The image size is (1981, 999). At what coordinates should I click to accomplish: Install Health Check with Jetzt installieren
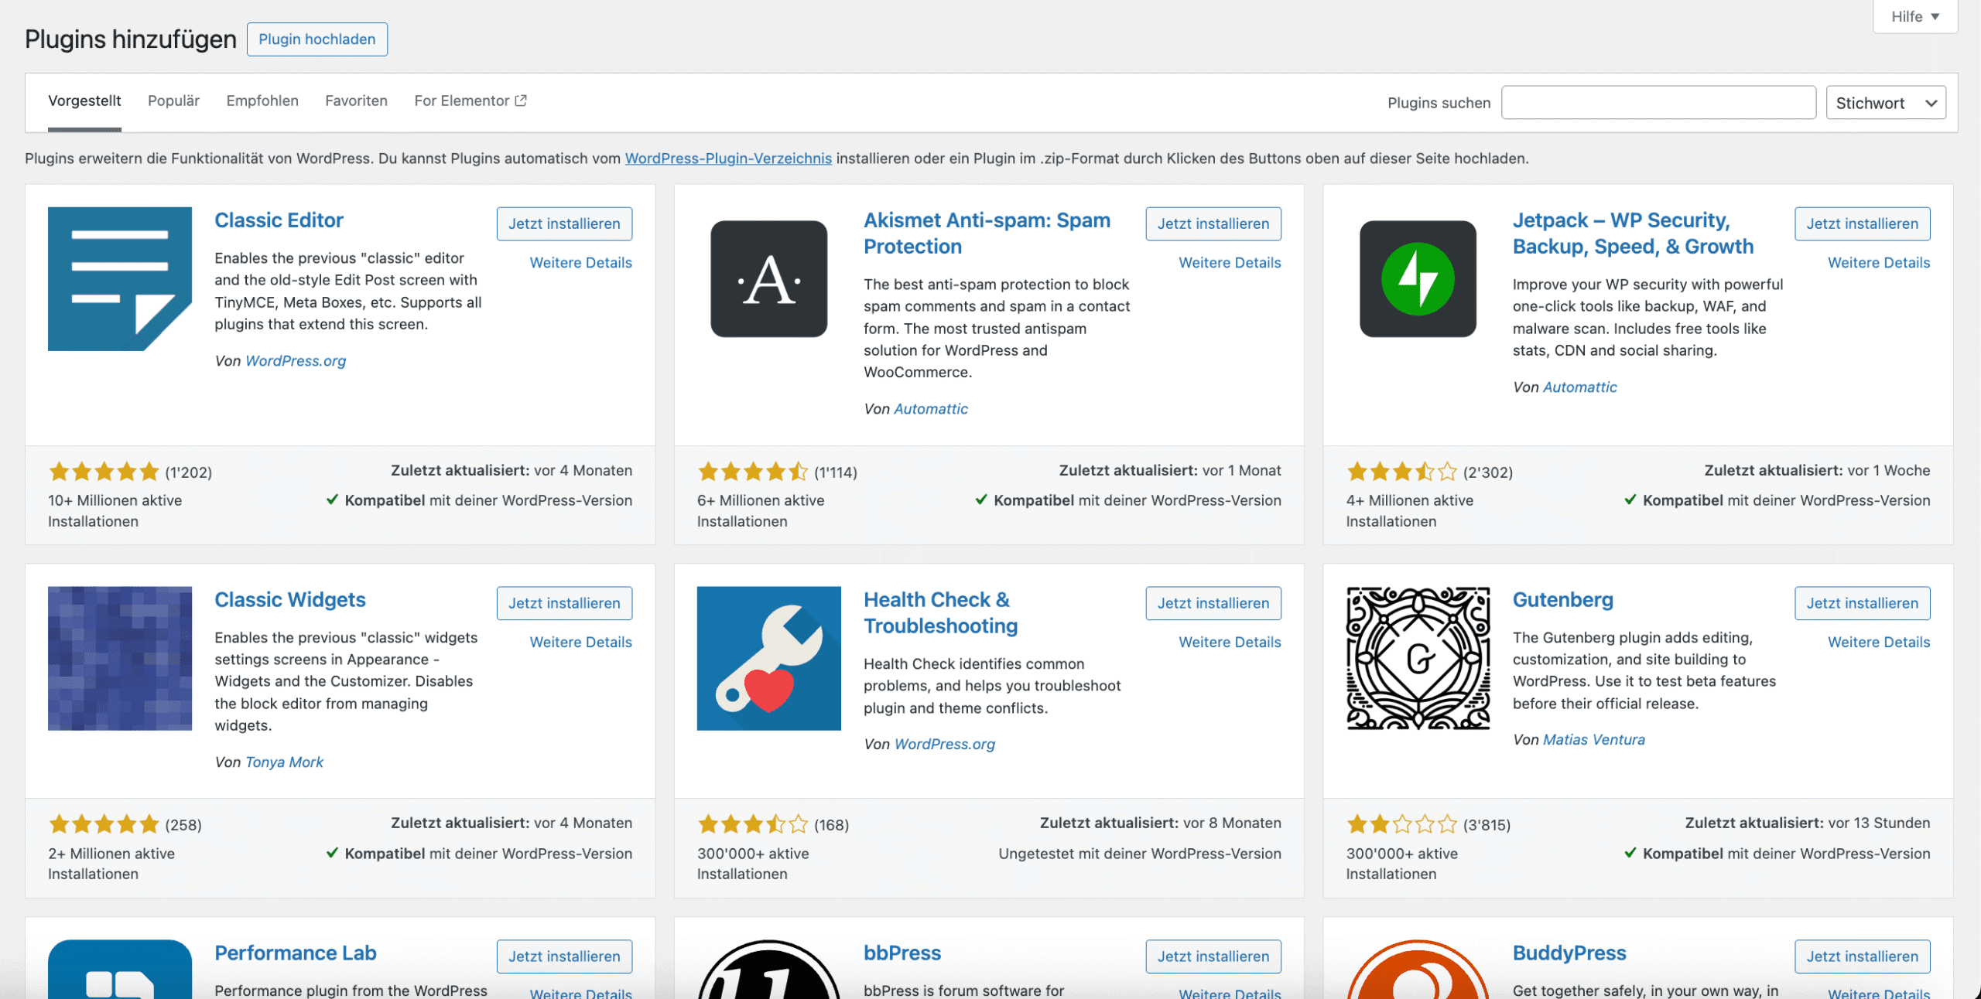click(x=1213, y=603)
